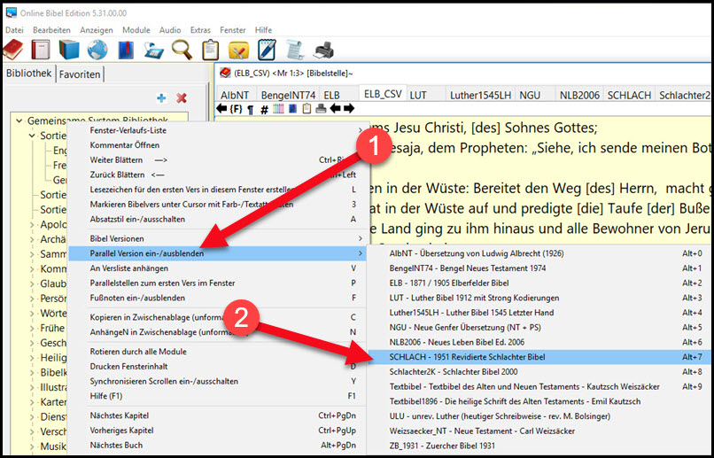Switch to the Favoriten tab
The image size is (714, 458).
pyautogui.click(x=80, y=74)
